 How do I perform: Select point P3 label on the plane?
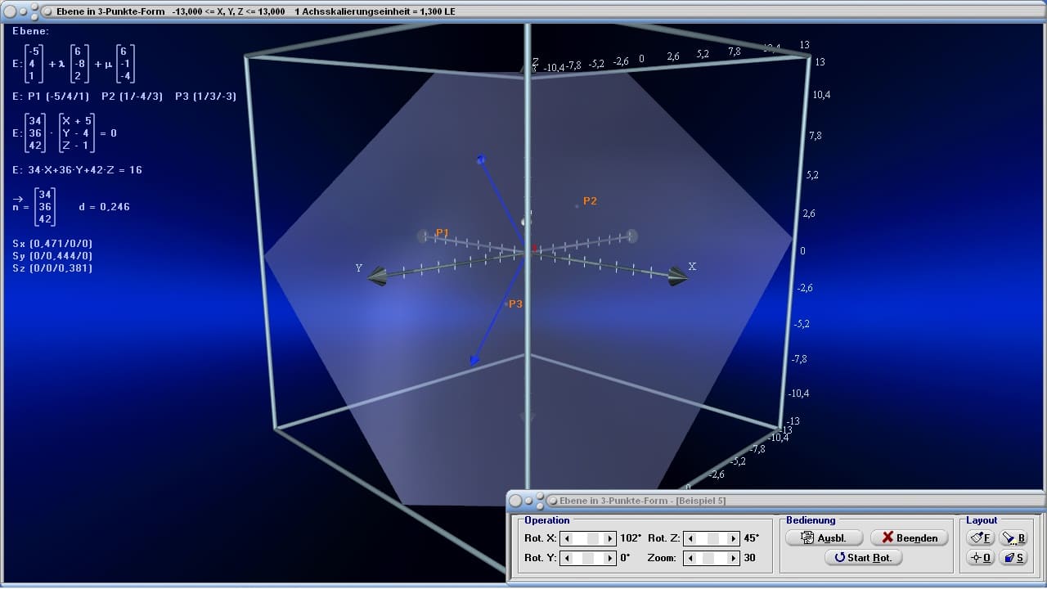pyautogui.click(x=515, y=303)
